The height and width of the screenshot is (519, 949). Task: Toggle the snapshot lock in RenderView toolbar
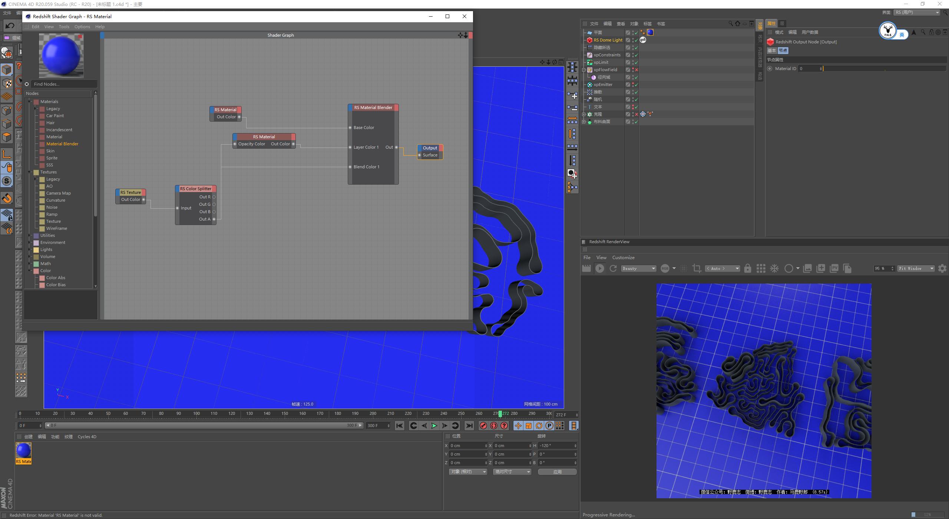tap(748, 268)
